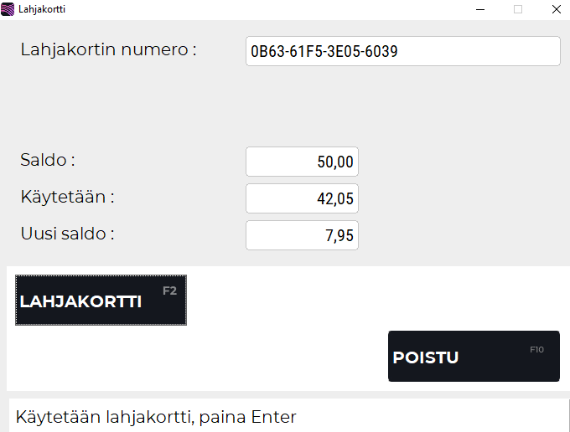Image resolution: width=570 pixels, height=432 pixels.
Task: Click the Lahjakortti app icon in title bar
Action: 8,9
